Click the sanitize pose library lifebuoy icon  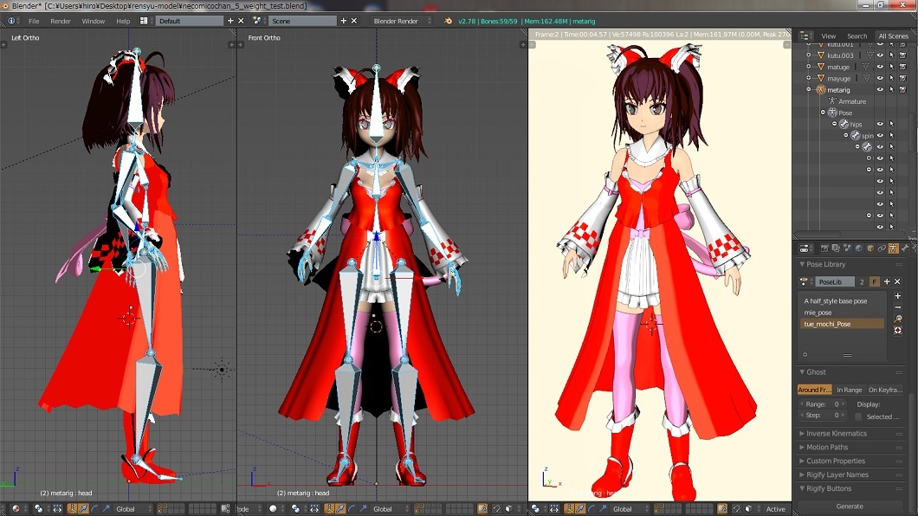(897, 331)
